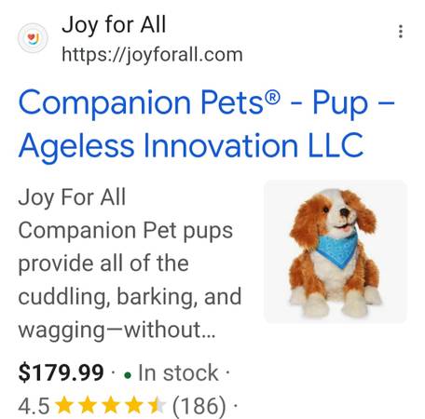Open the three-dot more options menu
Viewport: 425px width, 419px height.
[x=401, y=32]
